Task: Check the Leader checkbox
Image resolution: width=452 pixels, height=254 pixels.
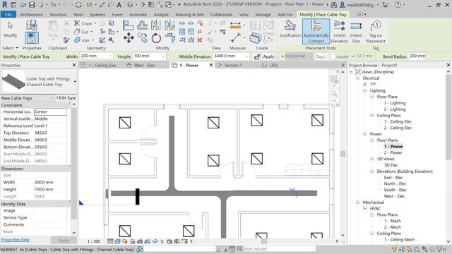Action: (x=333, y=56)
